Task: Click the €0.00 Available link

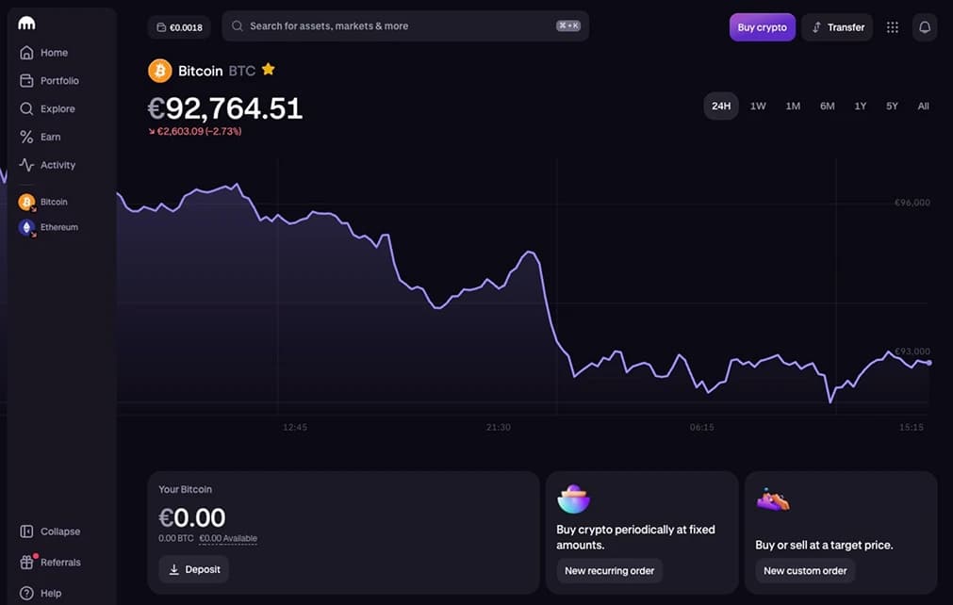Action: pyautogui.click(x=228, y=538)
